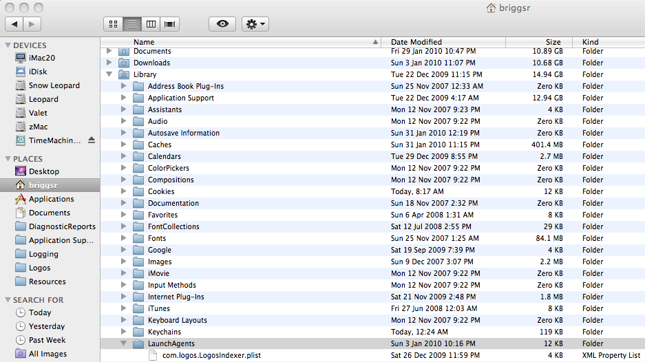Go back with the left arrow button
The width and height of the screenshot is (645, 362).
14,24
